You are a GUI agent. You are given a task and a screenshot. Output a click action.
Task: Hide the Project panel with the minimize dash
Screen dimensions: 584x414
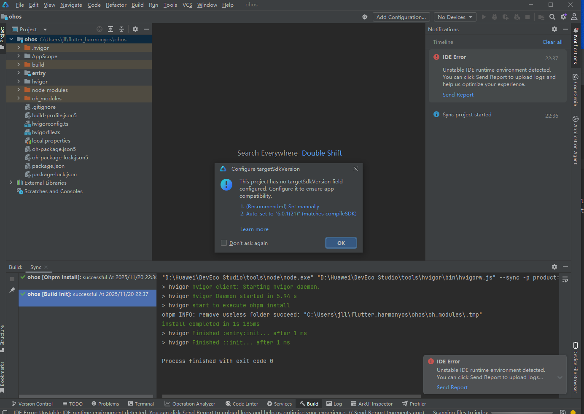tap(146, 29)
